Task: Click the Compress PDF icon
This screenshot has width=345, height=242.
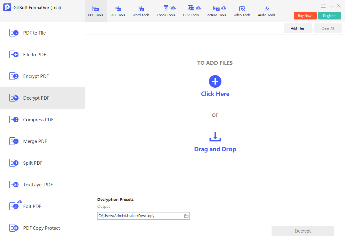Action: pyautogui.click(x=14, y=120)
